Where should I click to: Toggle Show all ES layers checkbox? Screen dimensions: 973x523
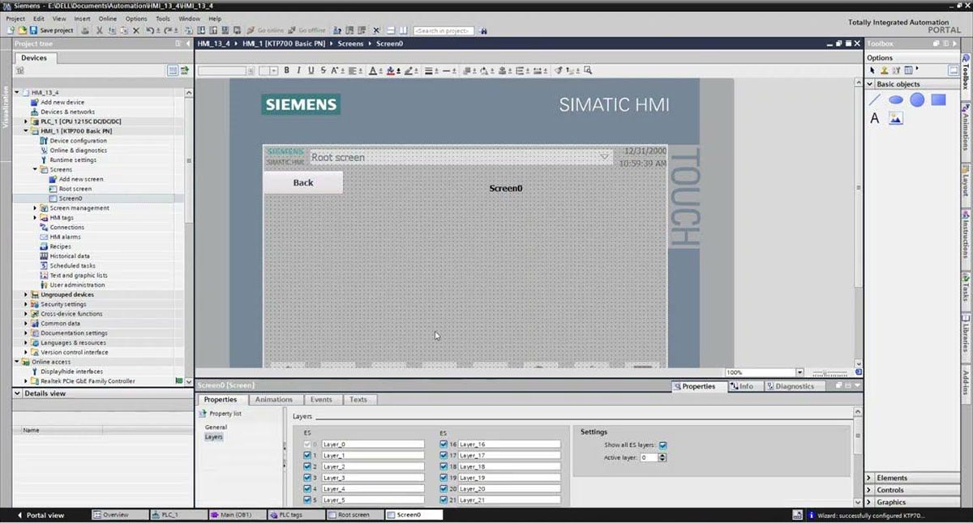pyautogui.click(x=663, y=445)
